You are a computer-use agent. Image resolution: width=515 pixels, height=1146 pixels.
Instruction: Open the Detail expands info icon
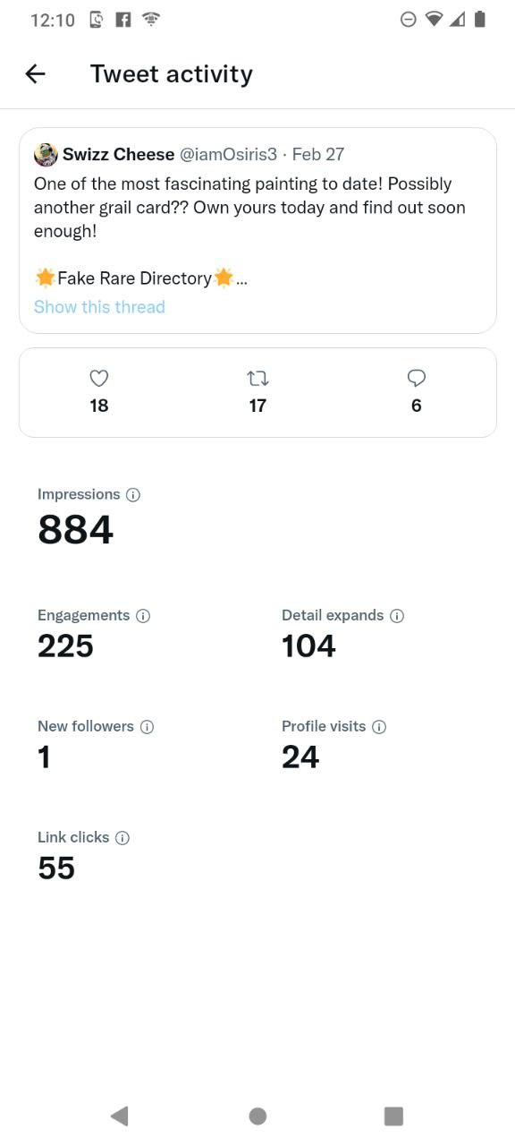[x=397, y=616]
